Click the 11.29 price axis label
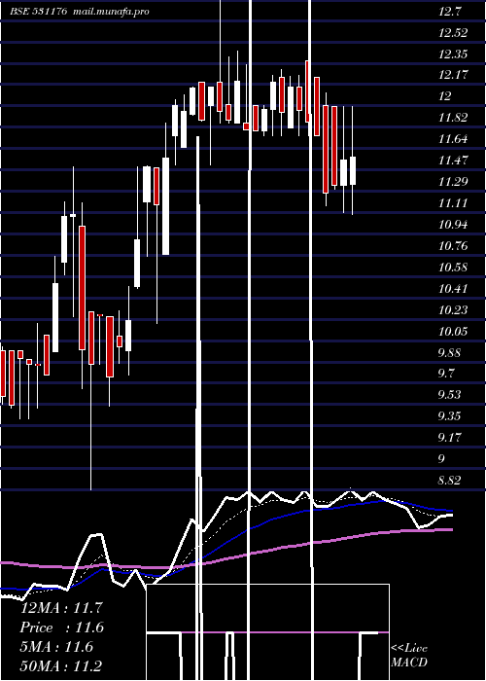This screenshot has width=486, height=681. [x=453, y=182]
